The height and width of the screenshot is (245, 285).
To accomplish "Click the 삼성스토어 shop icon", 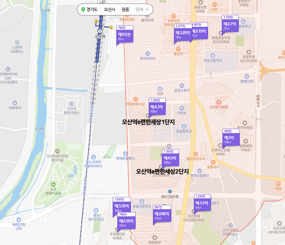I will point(182,86).
